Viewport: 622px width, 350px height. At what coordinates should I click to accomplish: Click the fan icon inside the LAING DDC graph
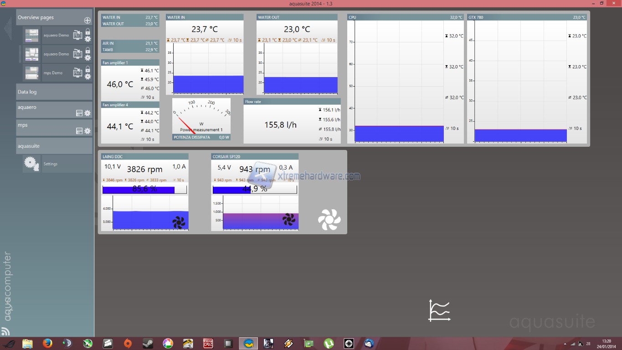(x=179, y=221)
